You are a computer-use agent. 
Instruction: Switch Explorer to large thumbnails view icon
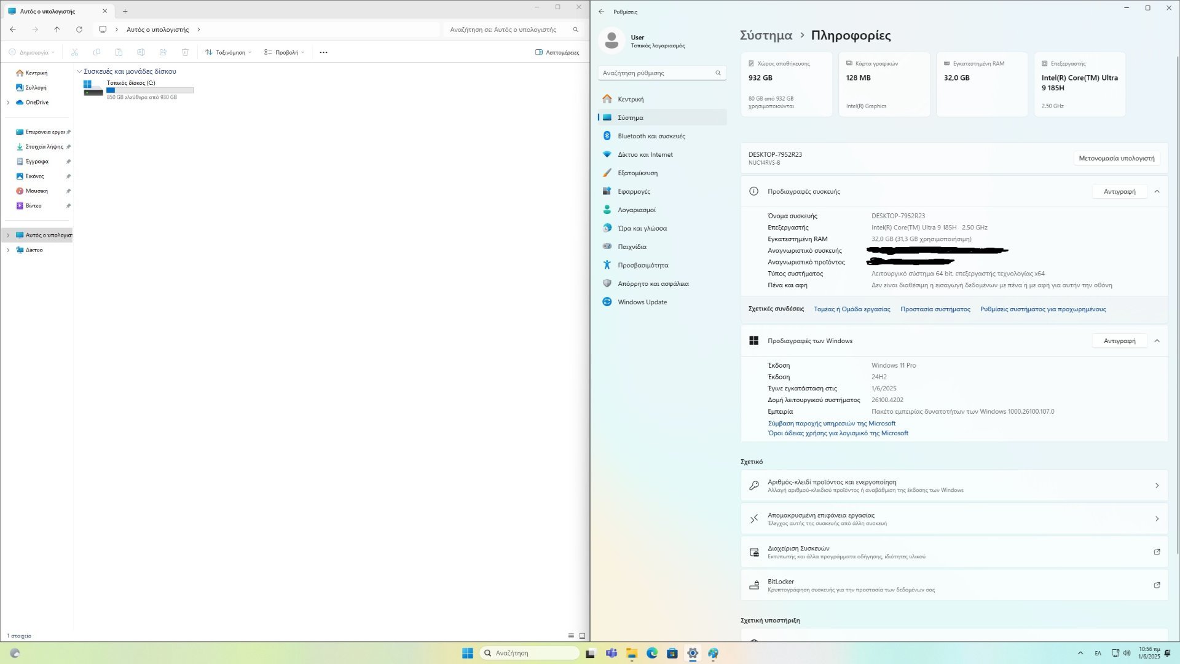(x=582, y=636)
